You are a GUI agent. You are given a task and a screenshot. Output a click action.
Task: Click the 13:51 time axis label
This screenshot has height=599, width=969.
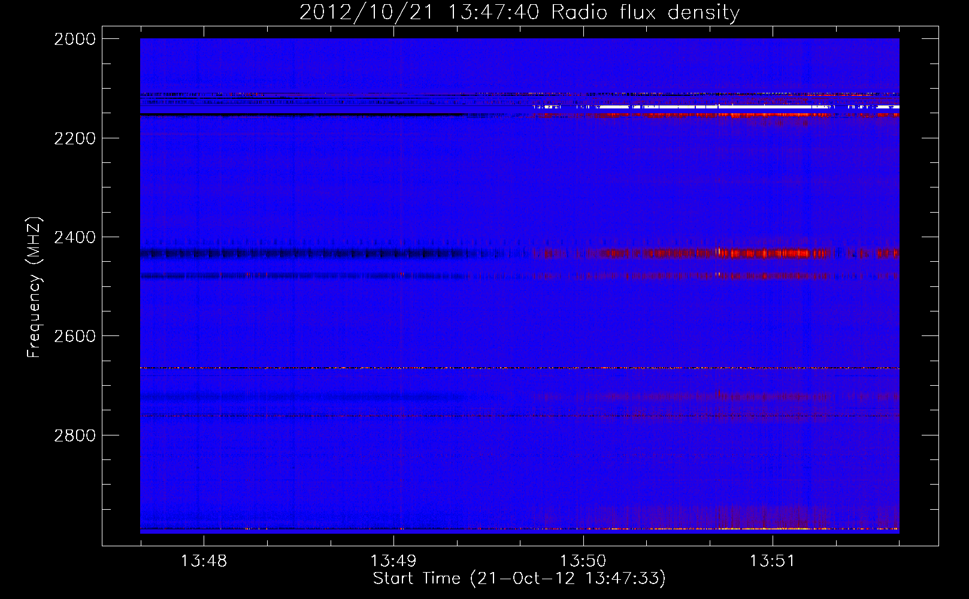[773, 561]
